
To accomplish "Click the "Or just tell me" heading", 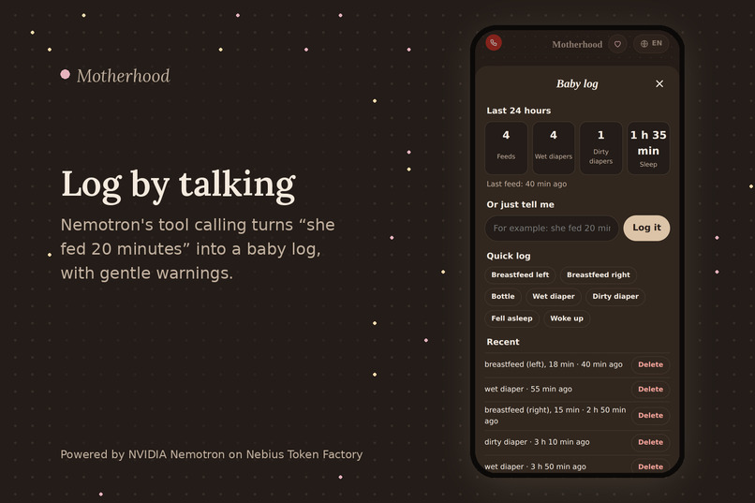I will coord(520,204).
